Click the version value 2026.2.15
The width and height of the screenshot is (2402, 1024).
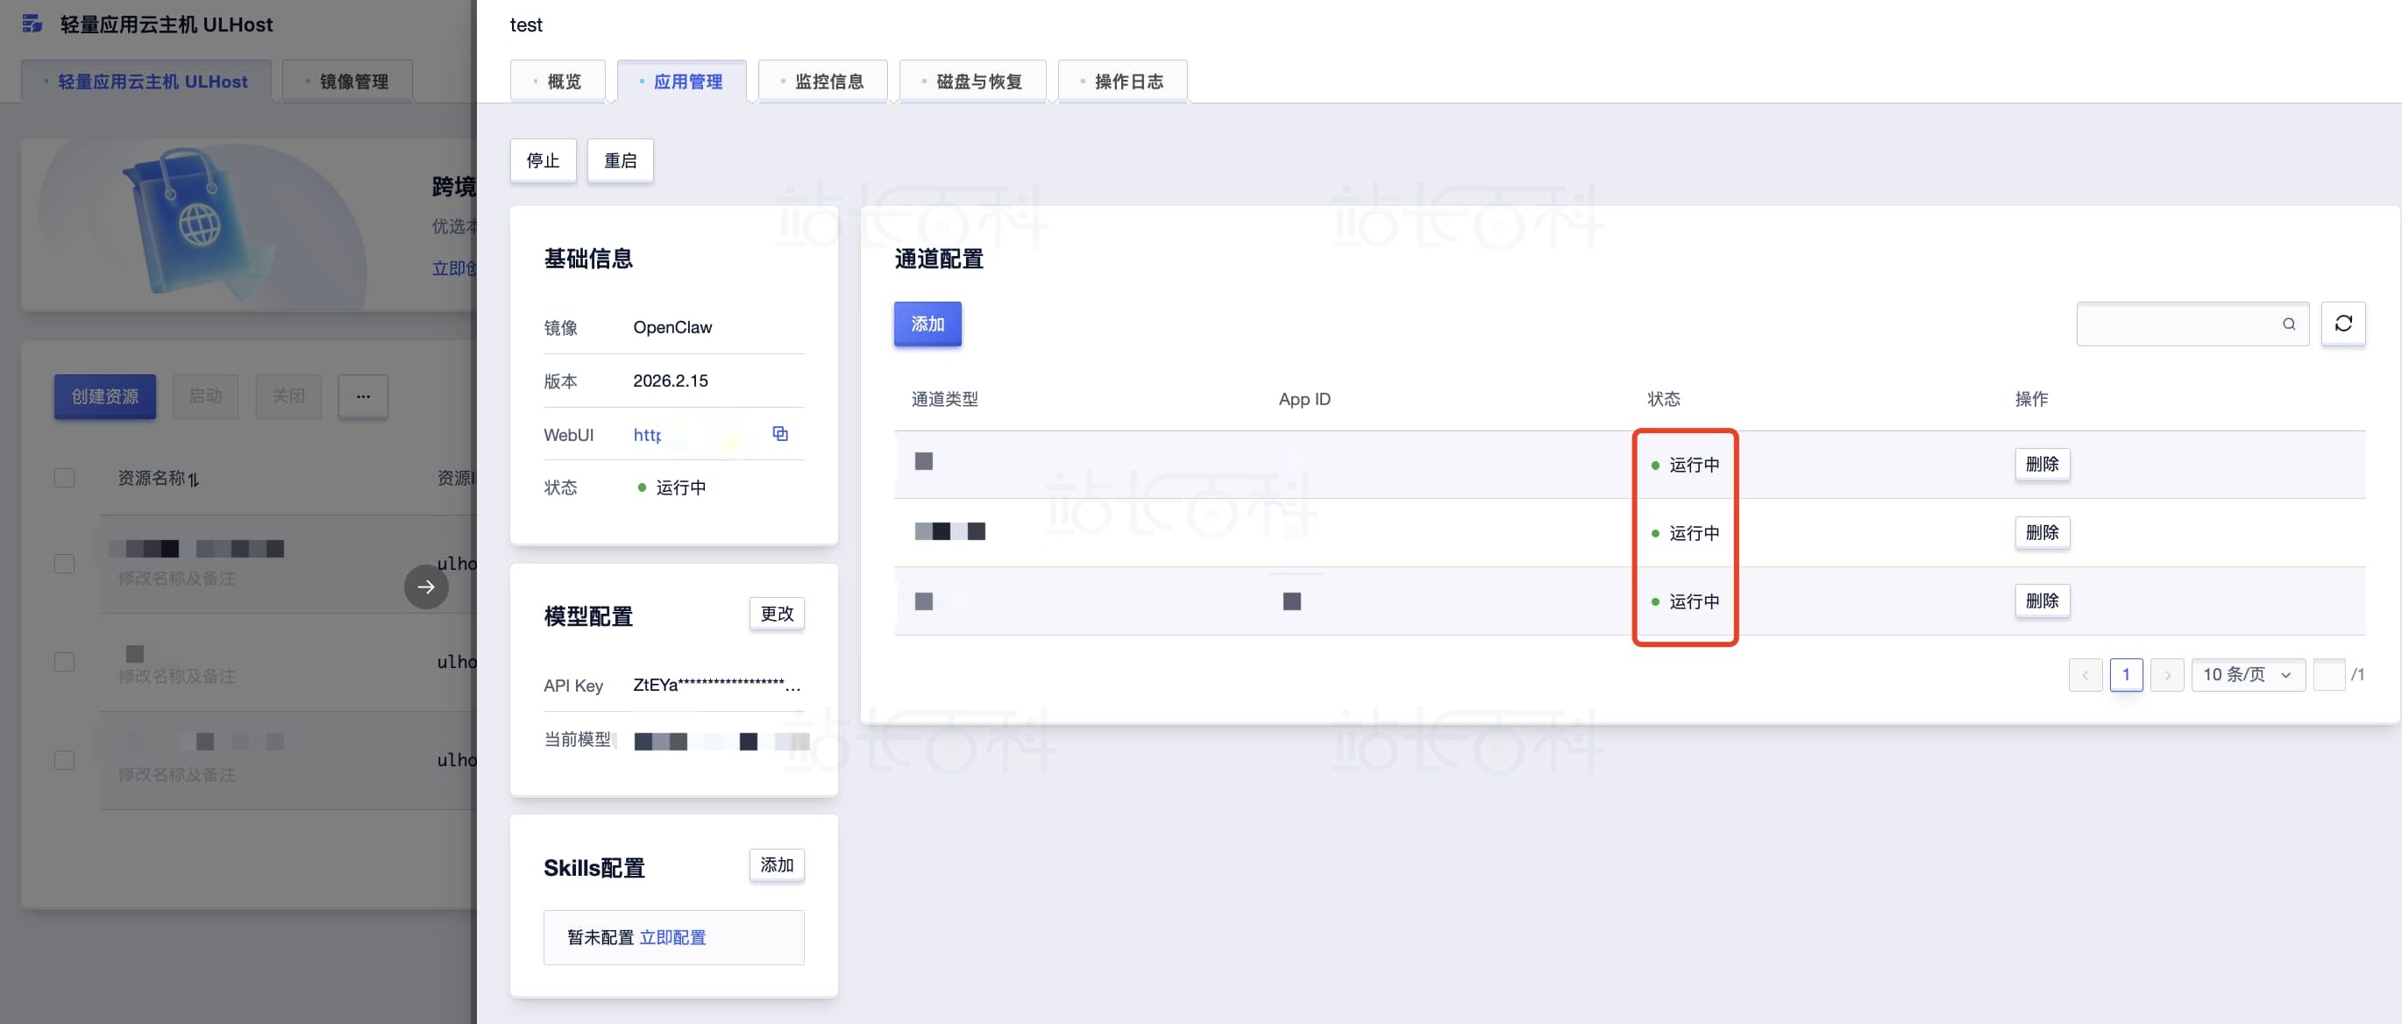[671, 380]
